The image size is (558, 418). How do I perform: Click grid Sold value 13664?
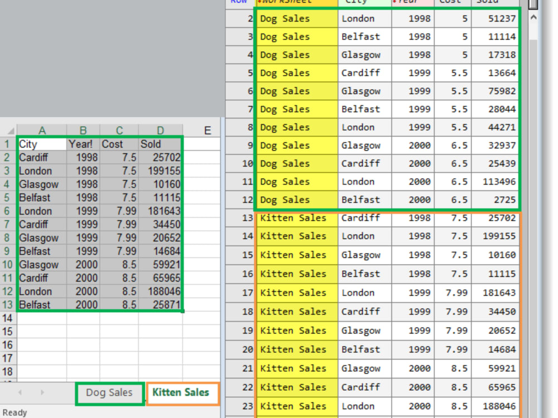pos(494,73)
